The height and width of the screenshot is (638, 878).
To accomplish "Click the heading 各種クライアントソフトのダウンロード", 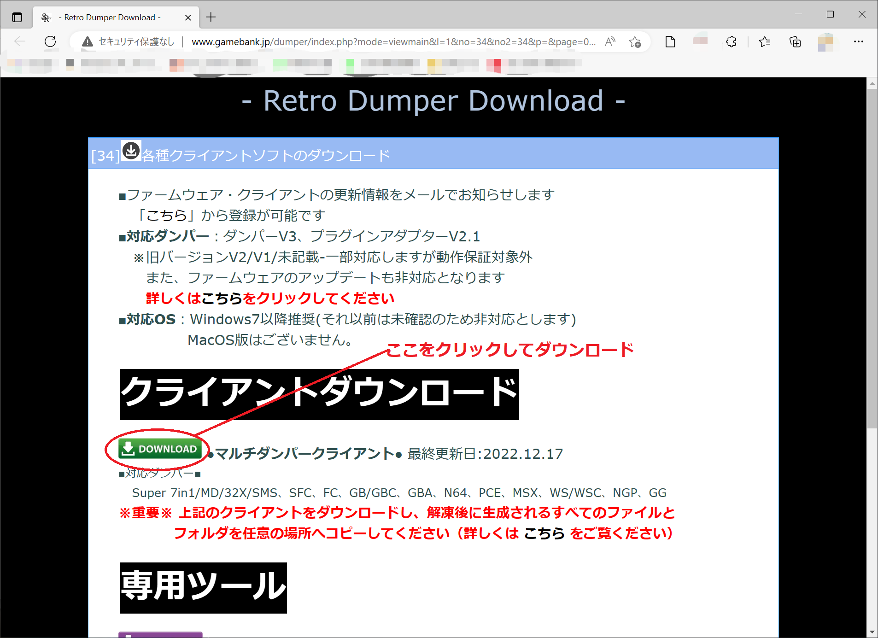I will 266,156.
